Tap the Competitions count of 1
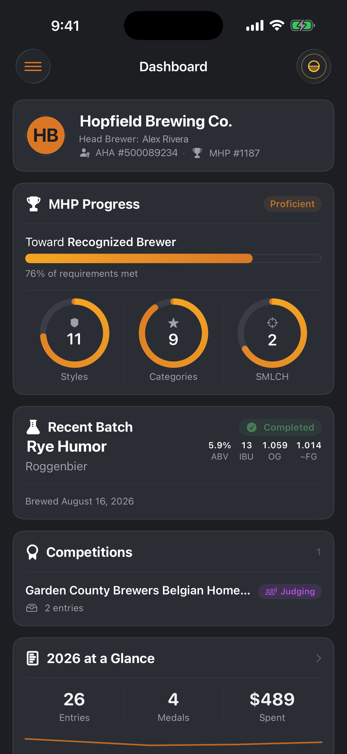 [319, 552]
